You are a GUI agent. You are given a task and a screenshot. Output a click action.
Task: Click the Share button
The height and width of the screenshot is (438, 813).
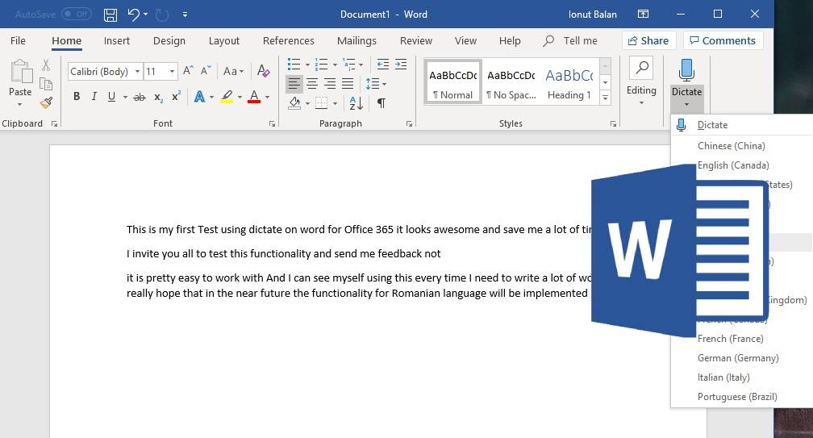pyautogui.click(x=648, y=40)
